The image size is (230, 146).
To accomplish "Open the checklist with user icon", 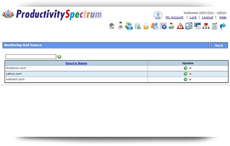I will tap(138, 26).
